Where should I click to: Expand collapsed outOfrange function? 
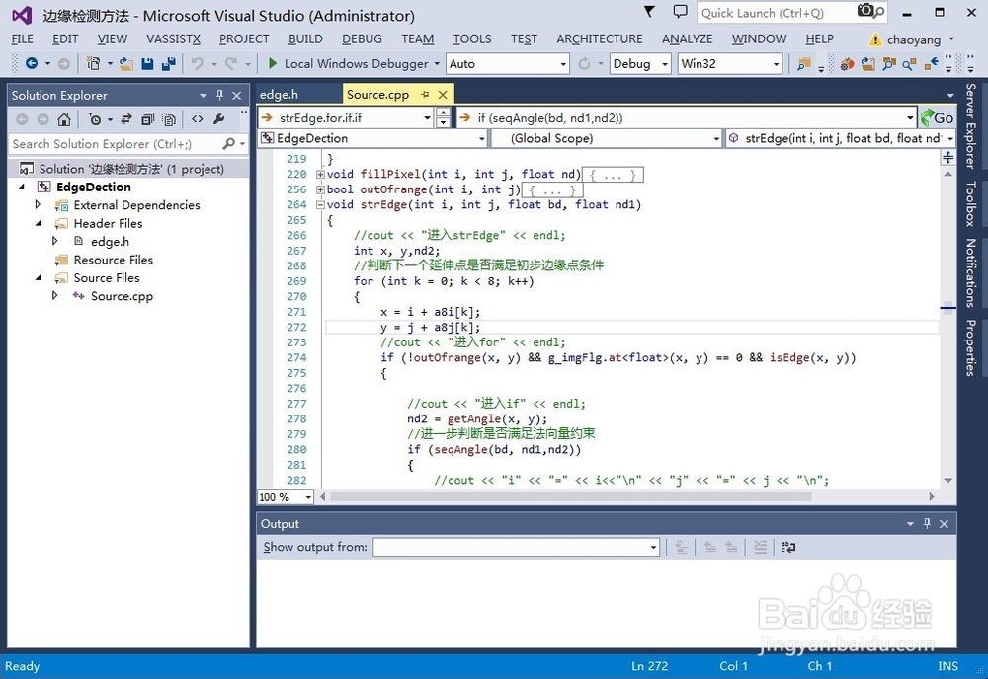[320, 189]
